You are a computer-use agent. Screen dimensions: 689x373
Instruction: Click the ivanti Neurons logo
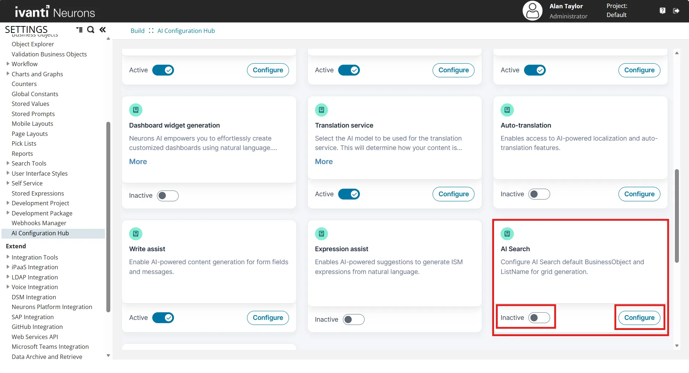pyautogui.click(x=55, y=12)
